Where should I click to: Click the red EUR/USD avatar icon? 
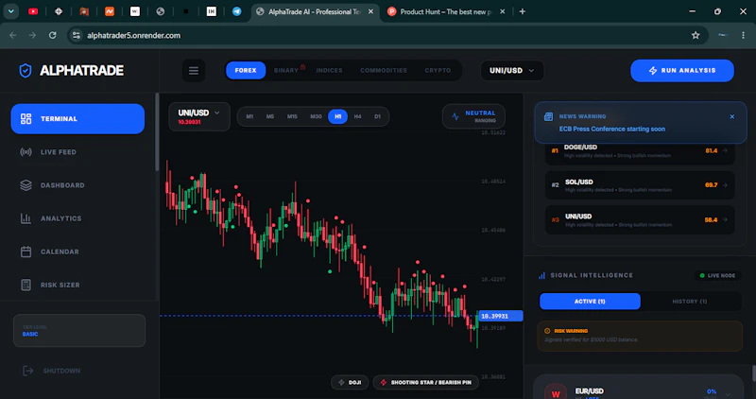click(x=556, y=393)
